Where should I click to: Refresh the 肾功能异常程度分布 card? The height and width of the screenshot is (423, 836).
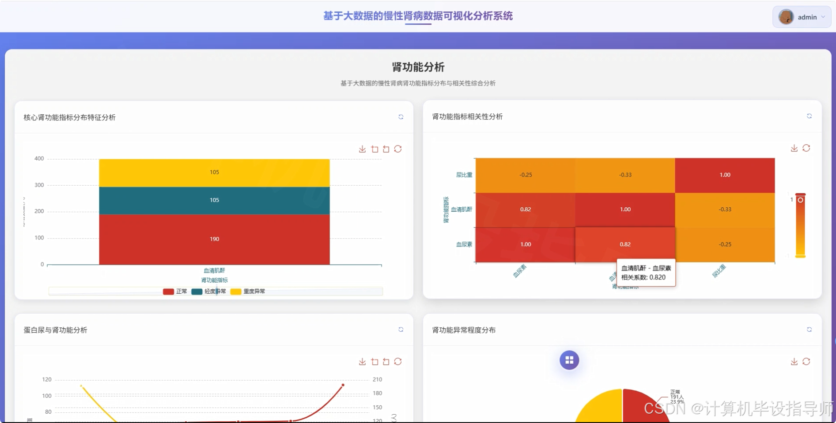point(810,329)
